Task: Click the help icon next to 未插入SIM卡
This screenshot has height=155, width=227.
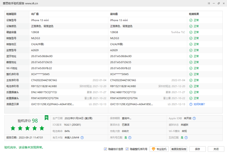Action: pyautogui.click(x=82, y=138)
